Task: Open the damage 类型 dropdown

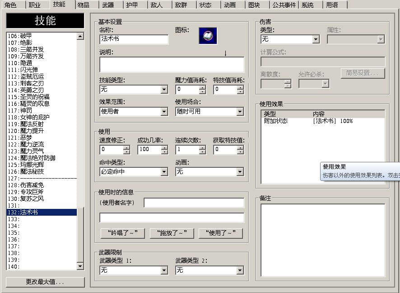Action: pyautogui.click(x=316, y=39)
